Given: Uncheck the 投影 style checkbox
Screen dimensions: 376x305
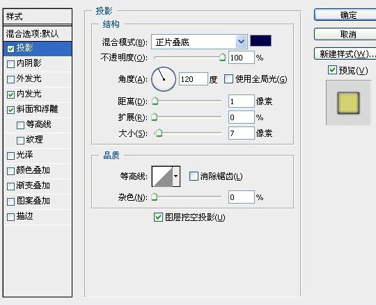Looking at the screenshot, I should pyautogui.click(x=10, y=49).
